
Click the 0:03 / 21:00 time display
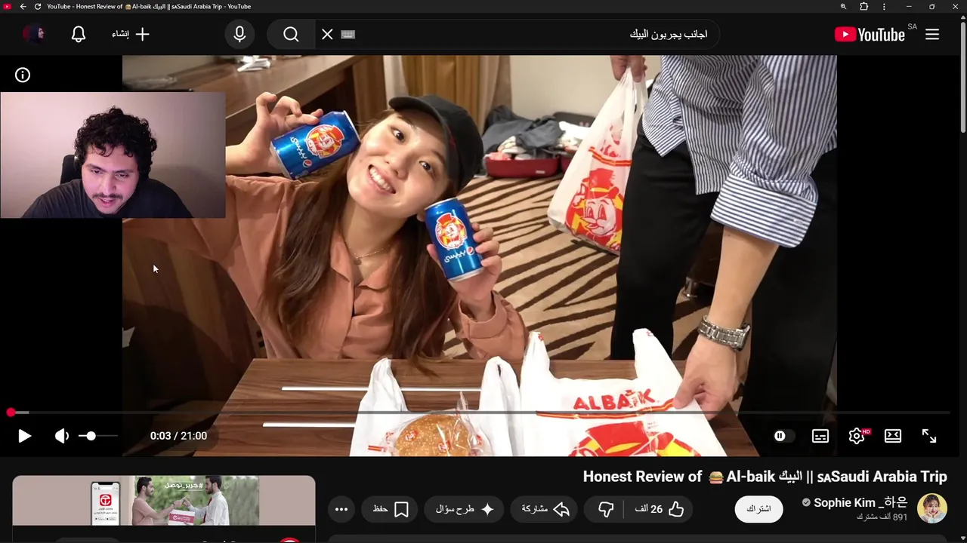(178, 436)
